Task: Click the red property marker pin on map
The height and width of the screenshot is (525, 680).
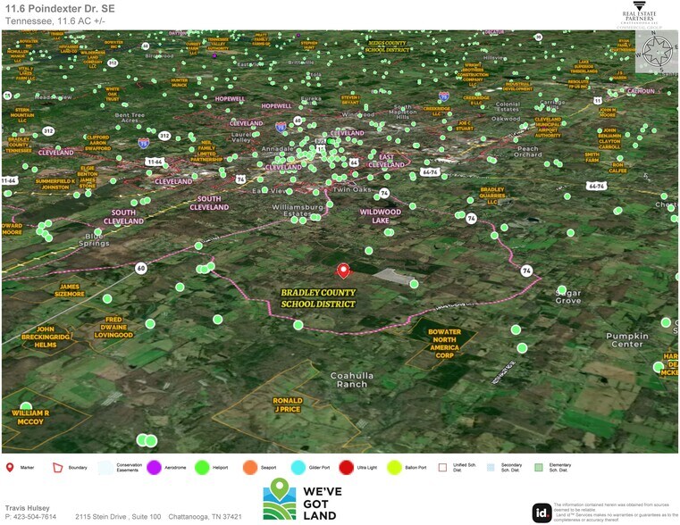Action: click(342, 271)
